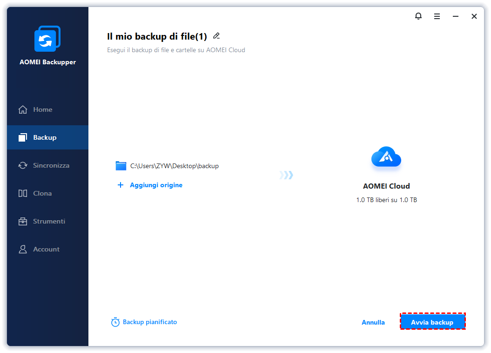This screenshot has width=491, height=353.
Task: Go to Home in the sidebar
Action: pyautogui.click(x=43, y=109)
